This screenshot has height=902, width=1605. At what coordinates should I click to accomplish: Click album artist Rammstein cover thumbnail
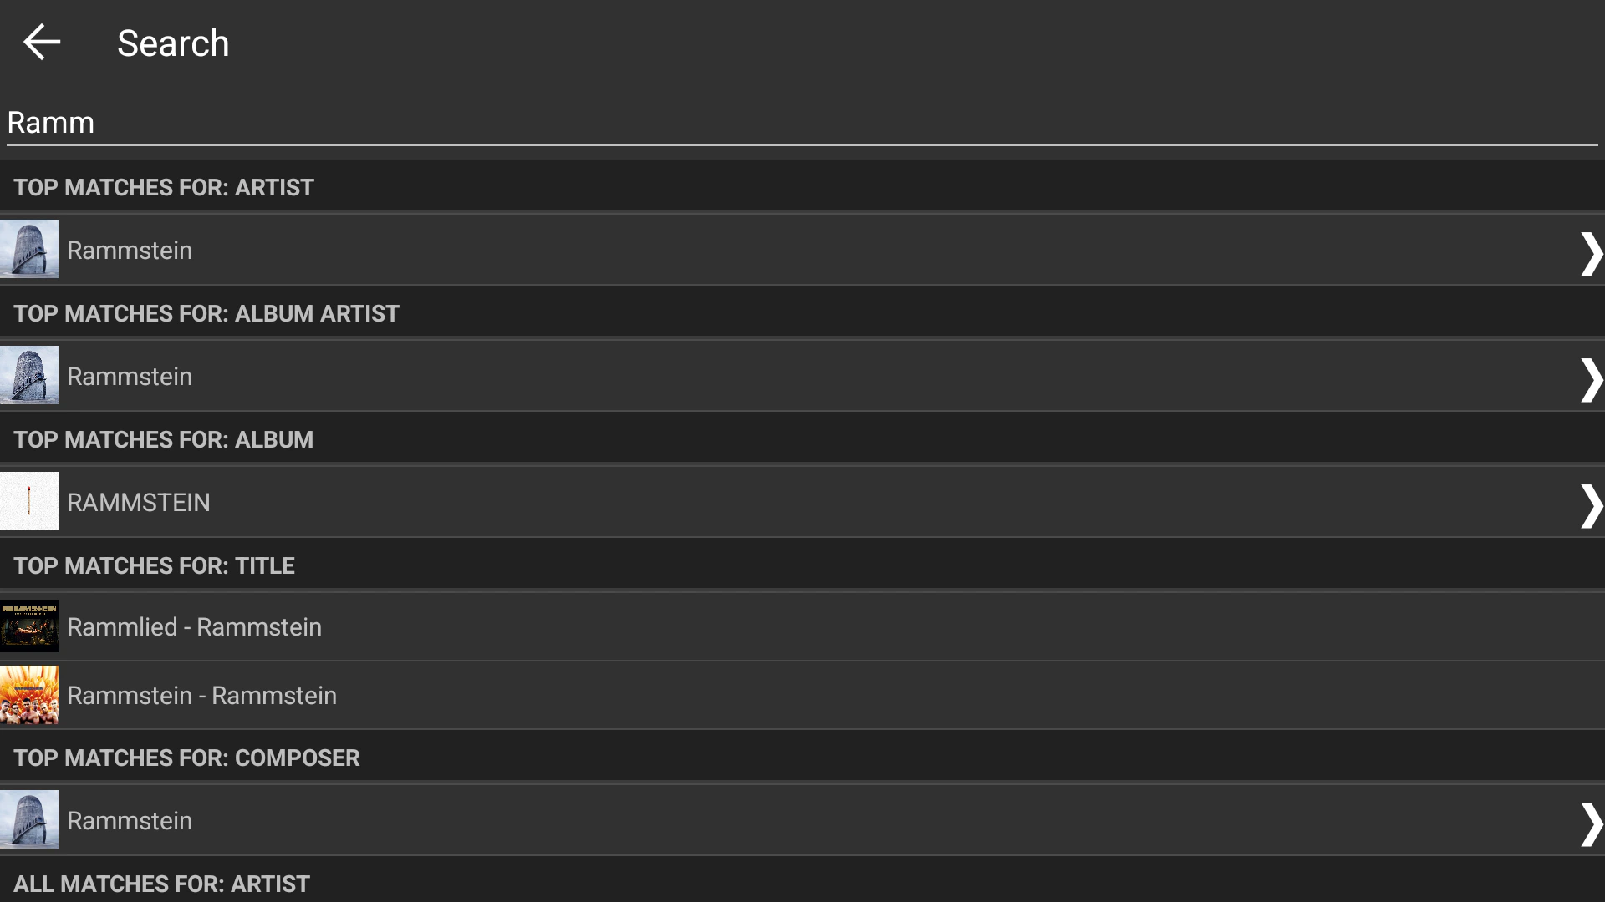tap(29, 375)
